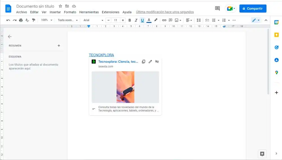282x160 pixels.
Task: Open Google Calendar in the side panel
Action: pos(276,22)
